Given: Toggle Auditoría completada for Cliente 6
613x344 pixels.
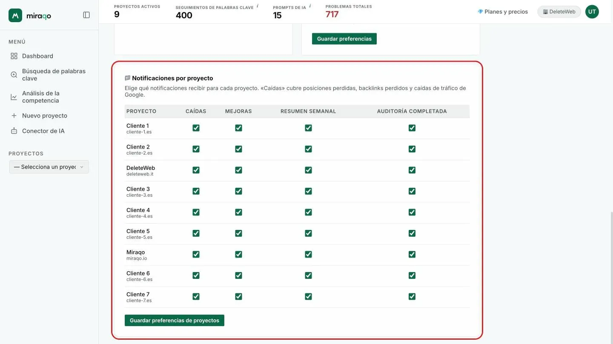Looking at the screenshot, I should [412, 275].
